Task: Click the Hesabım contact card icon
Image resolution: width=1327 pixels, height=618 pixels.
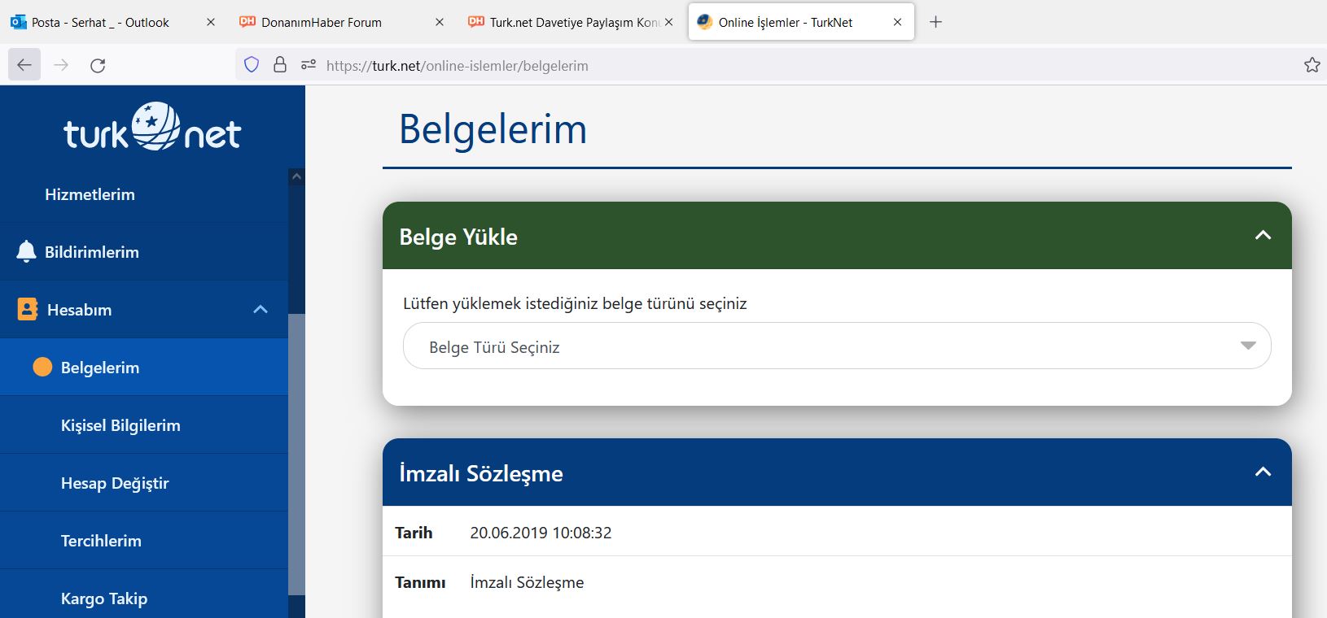Action: 28,310
